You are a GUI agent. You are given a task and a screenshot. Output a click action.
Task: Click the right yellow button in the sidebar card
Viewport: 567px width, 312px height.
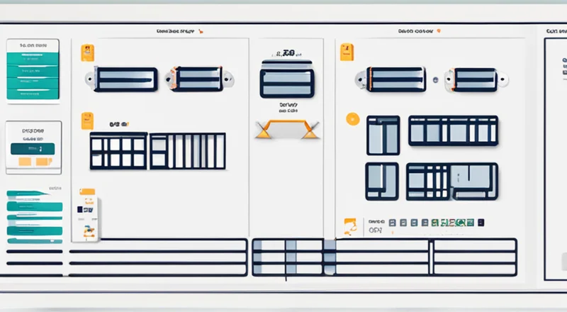point(41,162)
